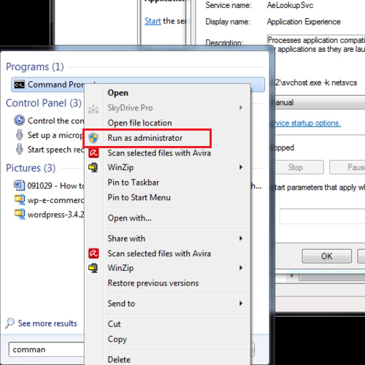Click the Word document icon for 091029

(20, 185)
